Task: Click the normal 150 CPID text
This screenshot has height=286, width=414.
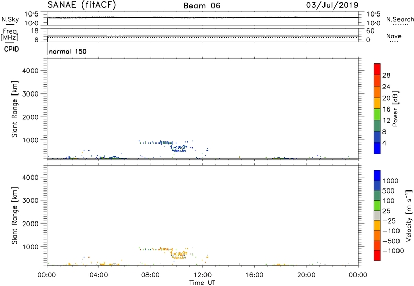Action: click(x=68, y=51)
